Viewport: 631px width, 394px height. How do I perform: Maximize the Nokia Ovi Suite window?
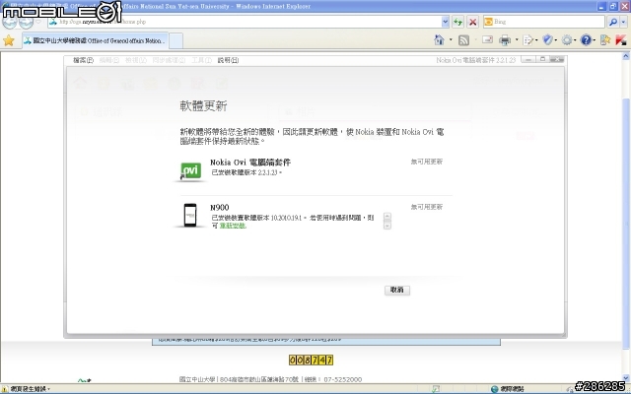coord(542,59)
